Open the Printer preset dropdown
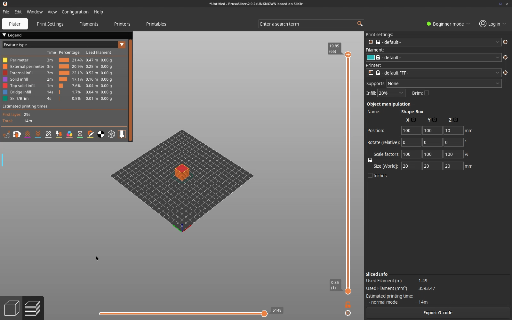512x320 pixels. pyautogui.click(x=434, y=73)
